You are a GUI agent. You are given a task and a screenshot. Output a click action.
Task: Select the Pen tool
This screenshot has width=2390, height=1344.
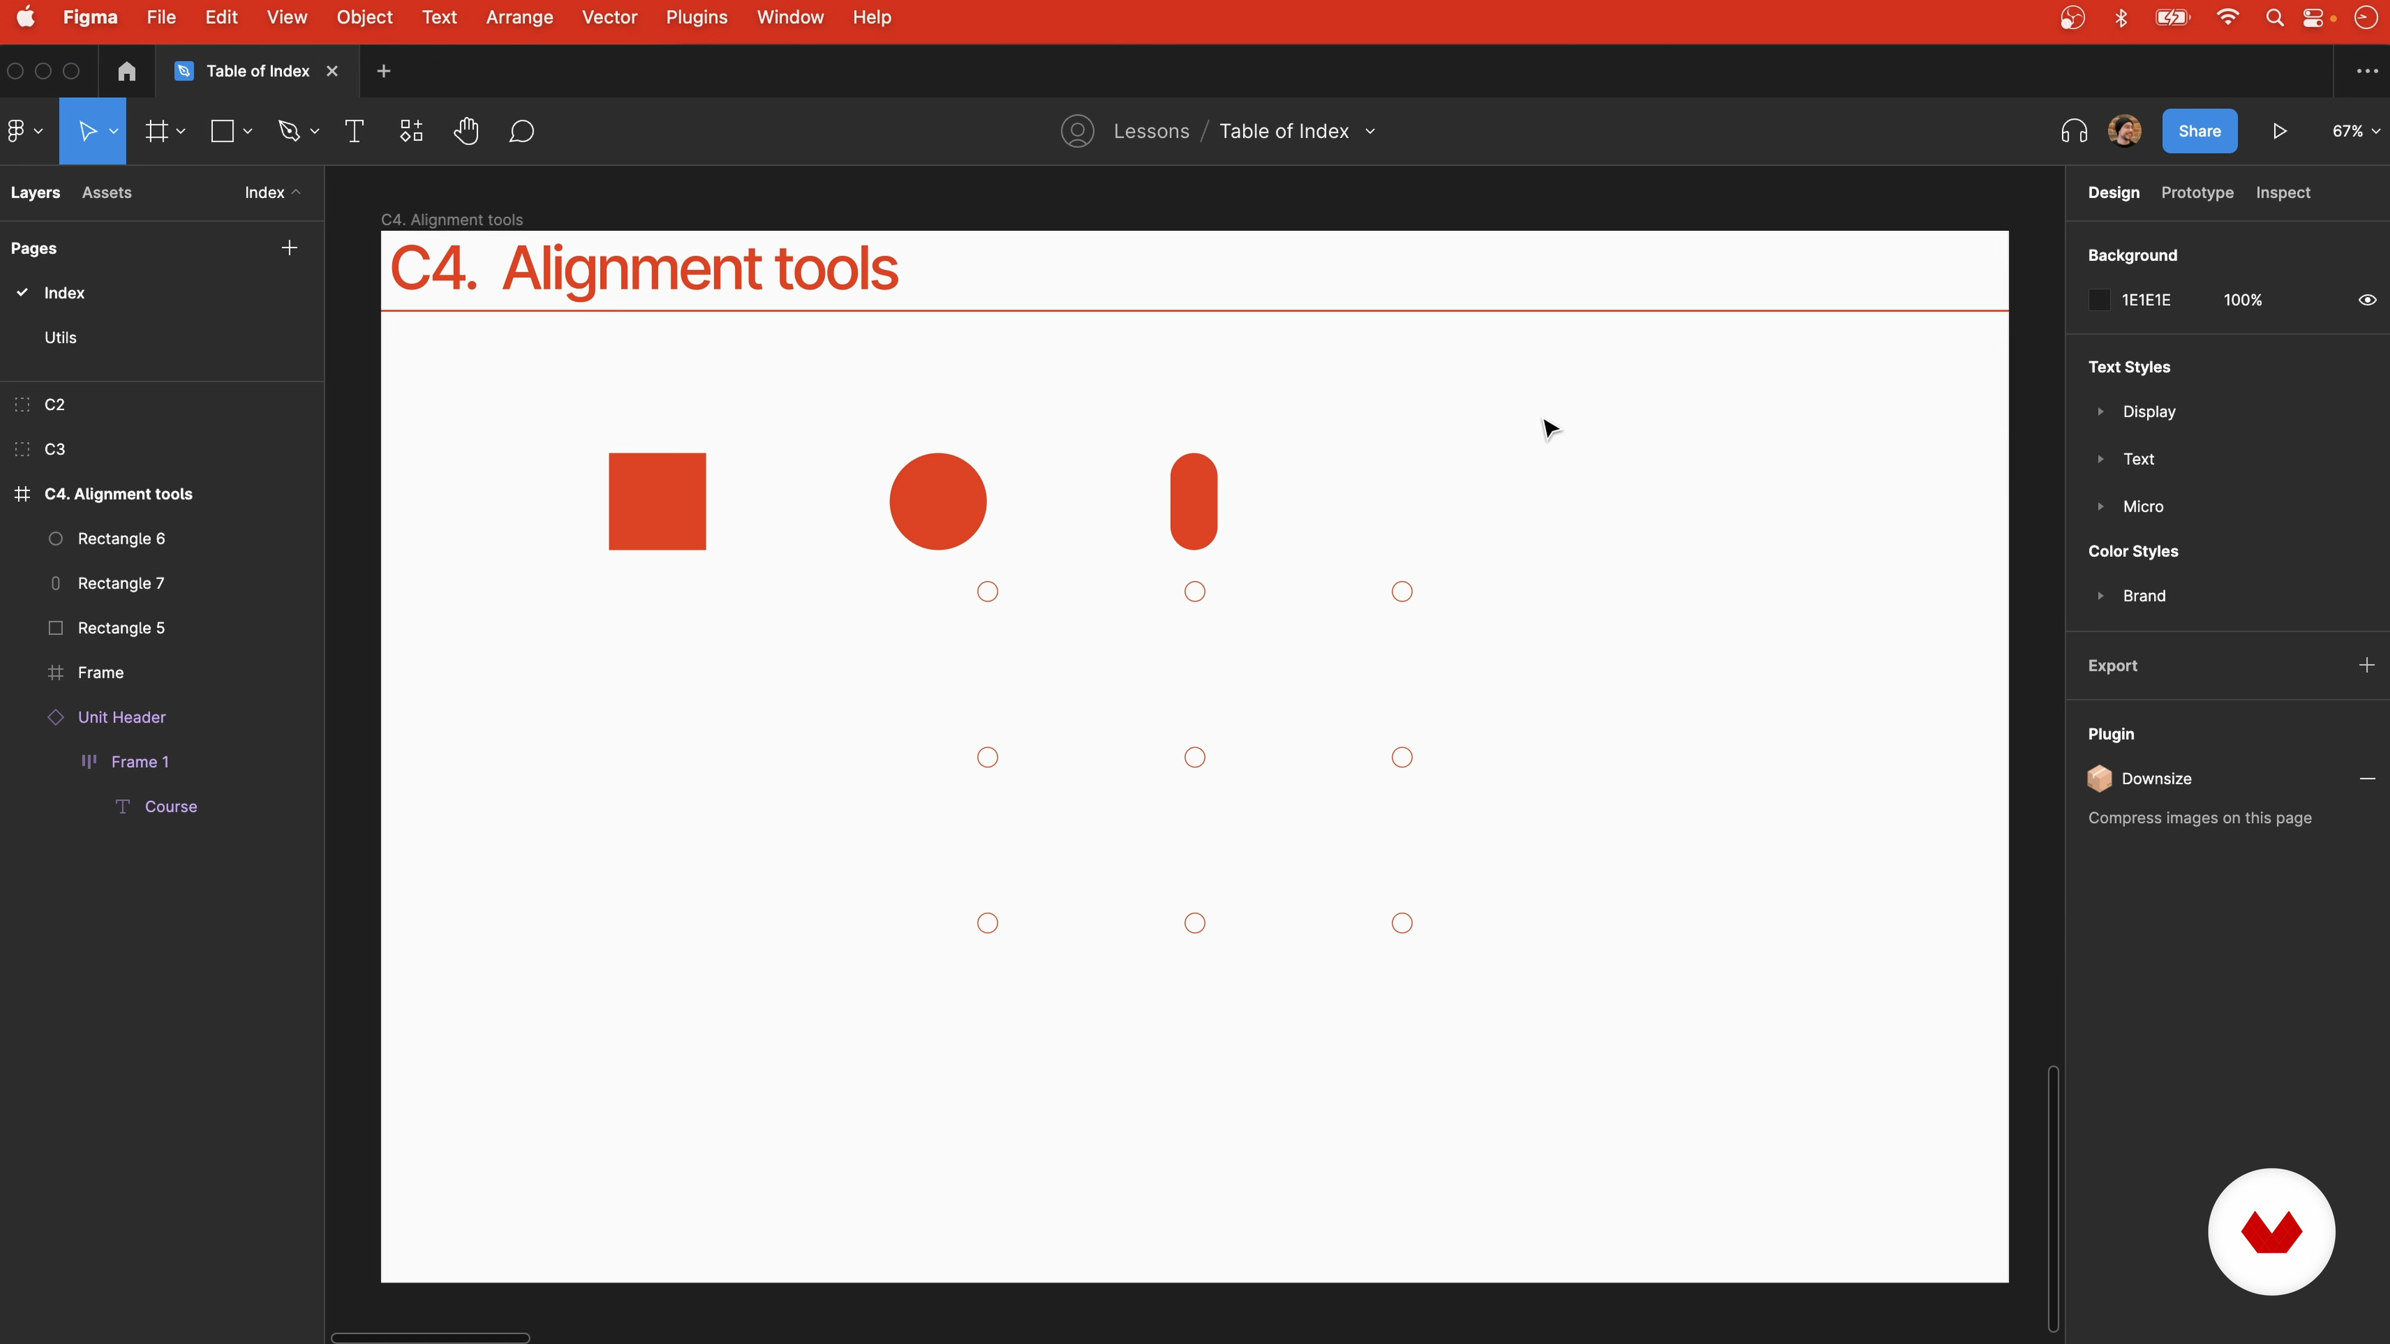click(289, 131)
